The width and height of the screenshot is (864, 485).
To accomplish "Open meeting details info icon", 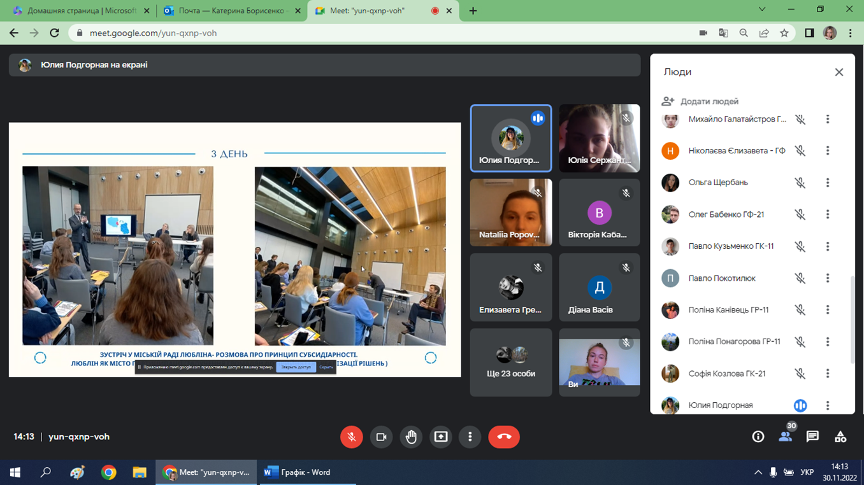I will pos(758,437).
